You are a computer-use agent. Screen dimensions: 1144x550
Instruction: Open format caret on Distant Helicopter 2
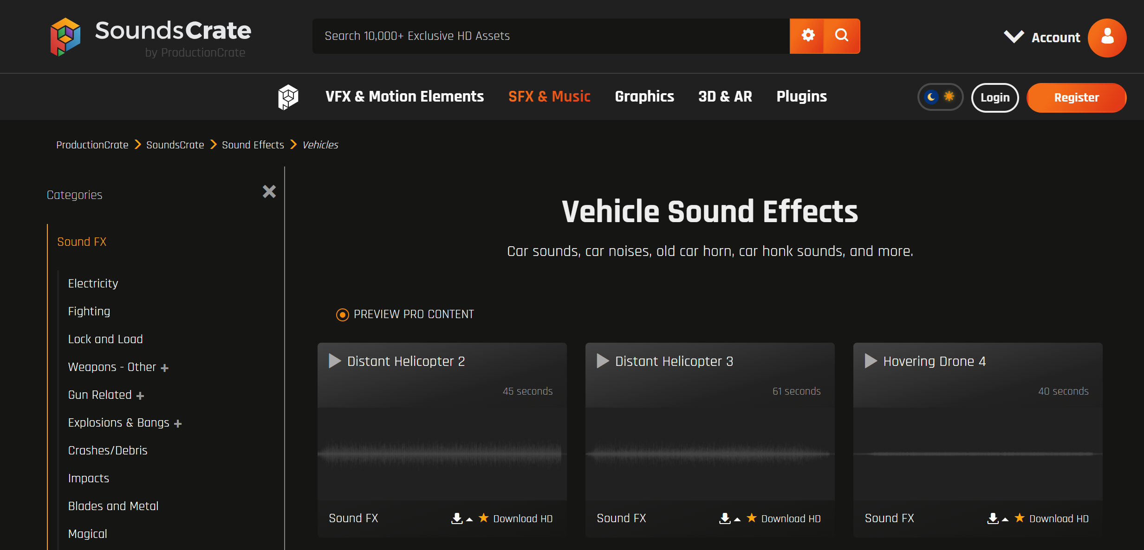[469, 520]
